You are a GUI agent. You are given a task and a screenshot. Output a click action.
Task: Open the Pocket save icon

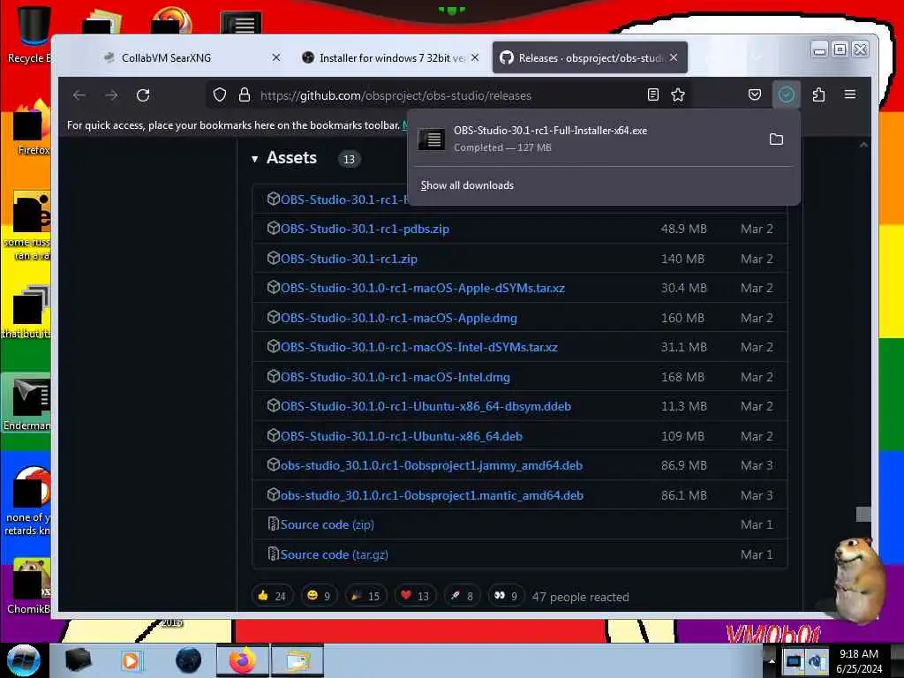point(754,94)
